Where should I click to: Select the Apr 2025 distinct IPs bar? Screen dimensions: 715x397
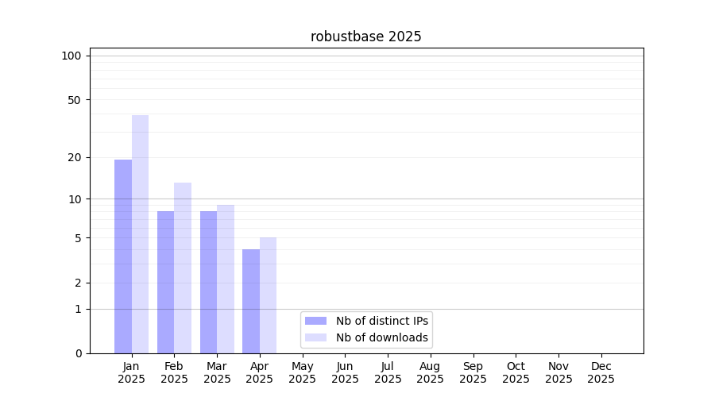251,301
